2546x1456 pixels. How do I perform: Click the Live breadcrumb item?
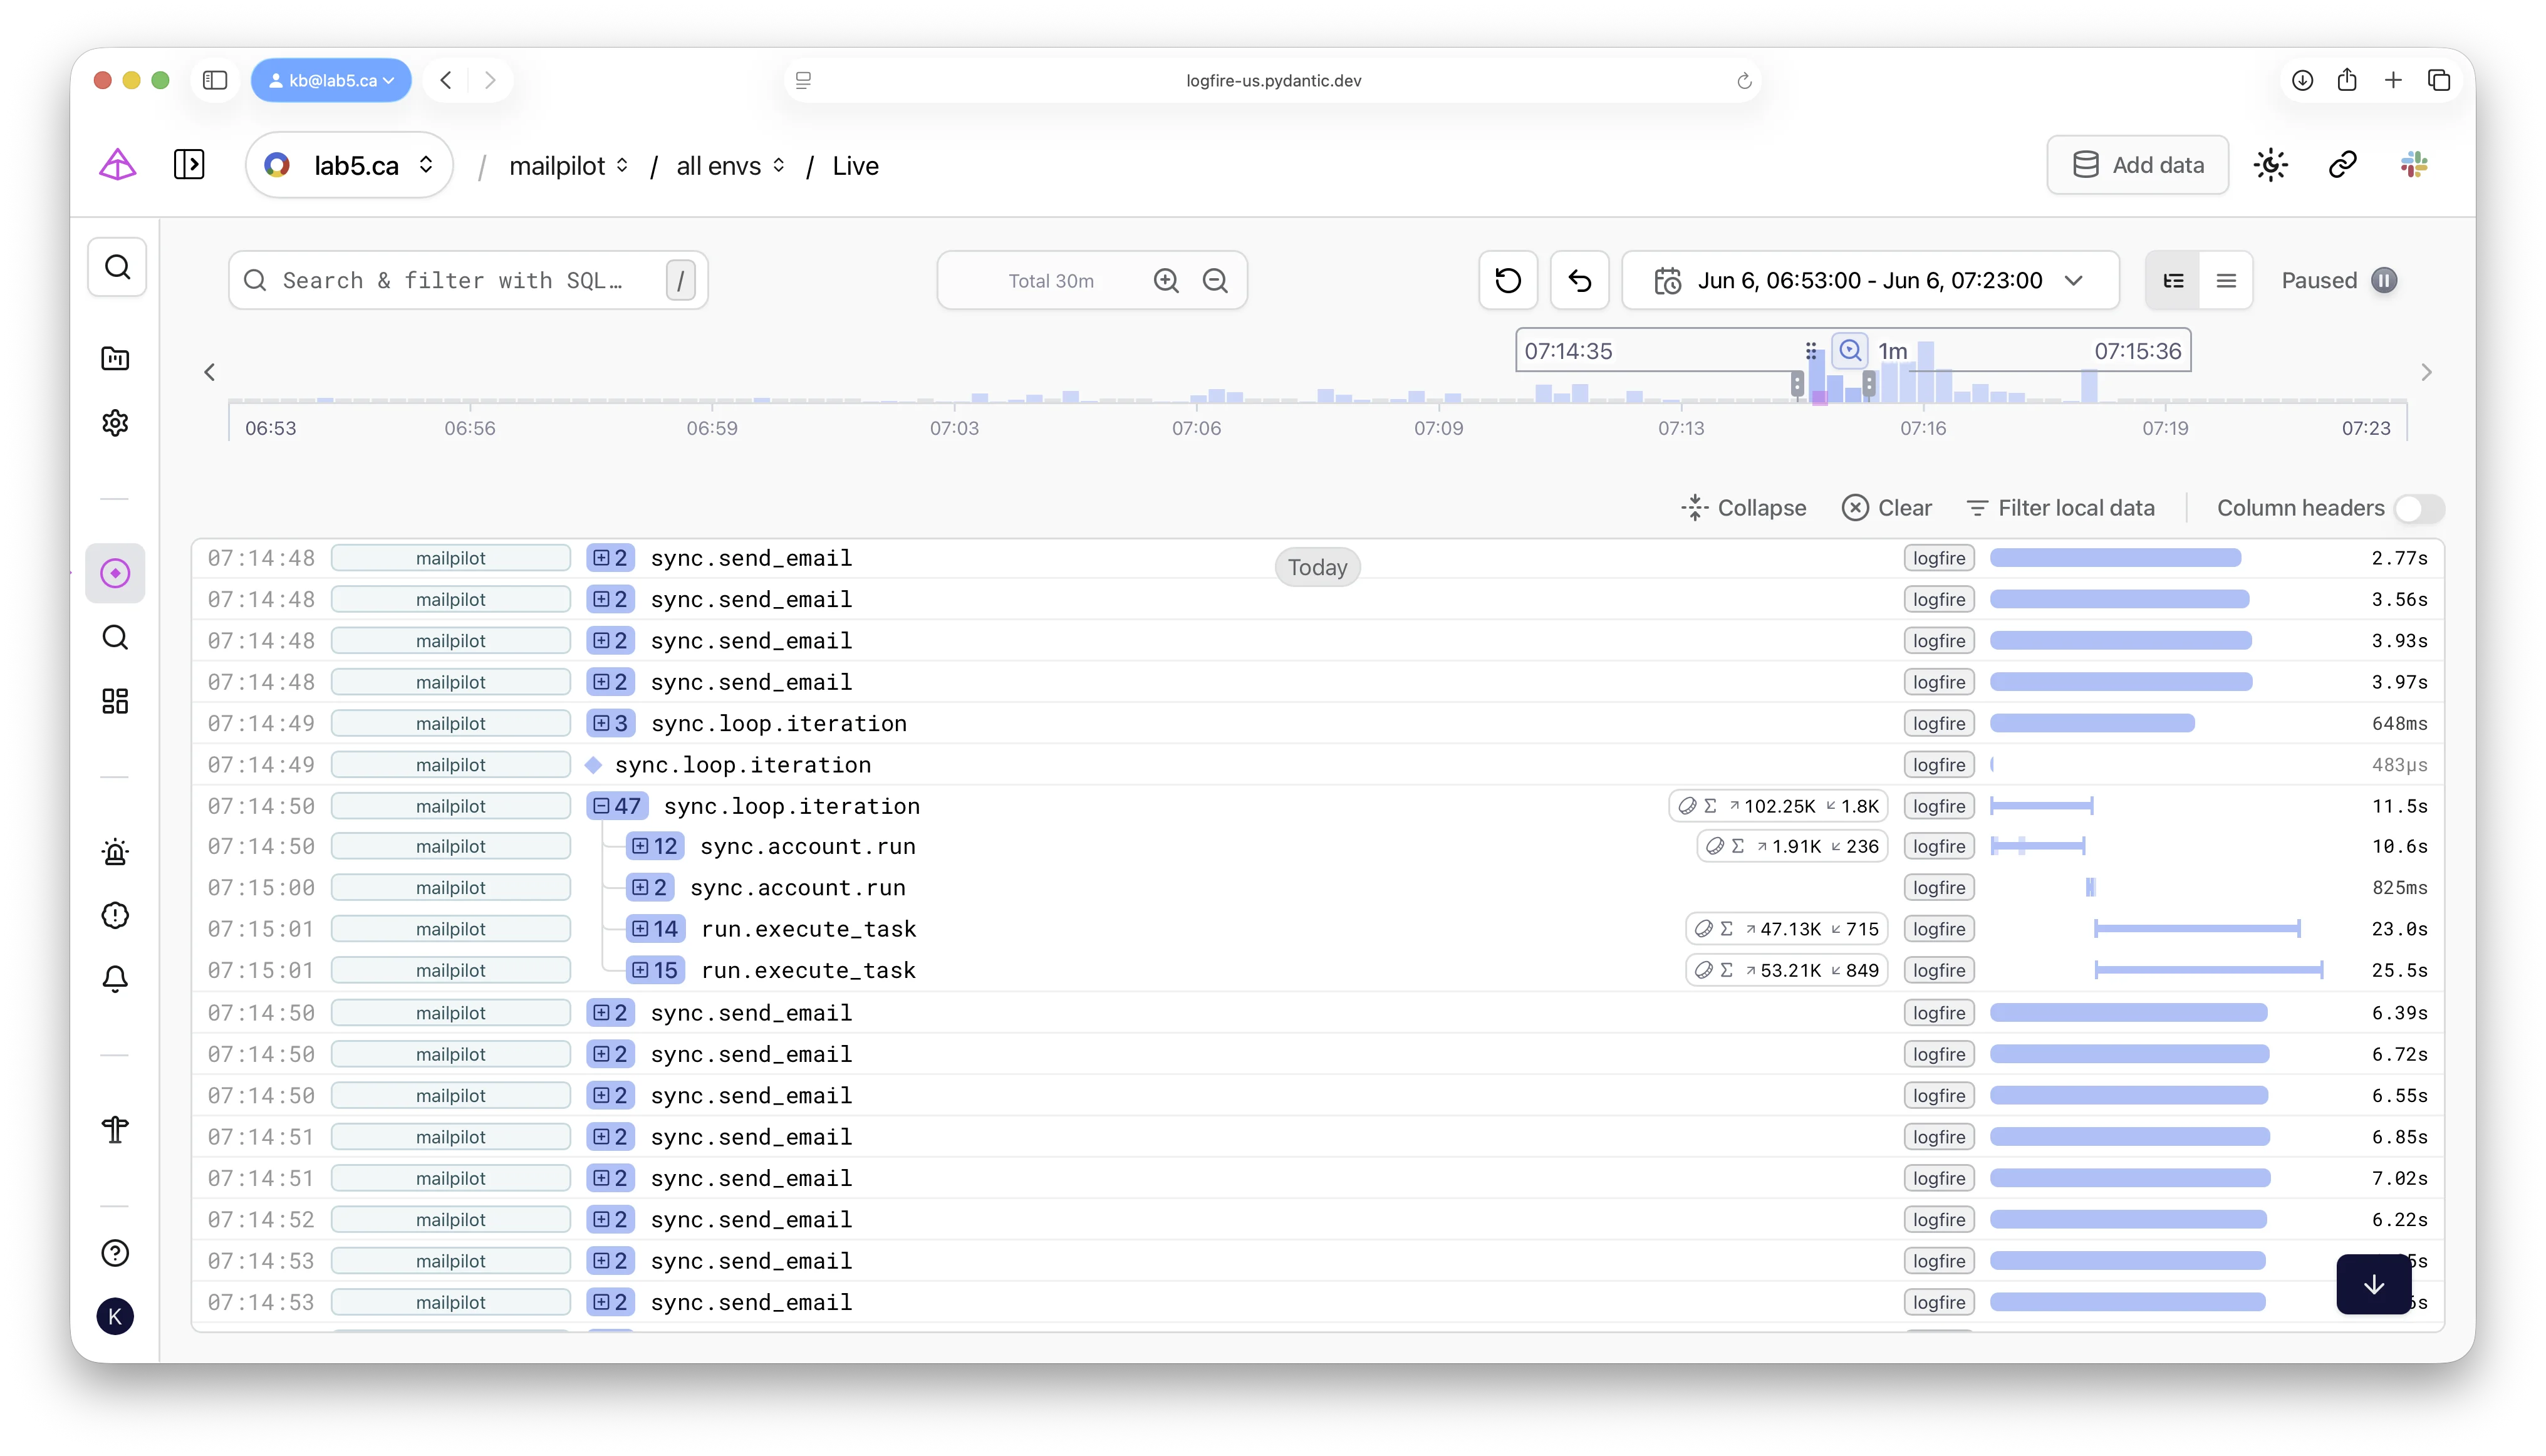tap(855, 166)
